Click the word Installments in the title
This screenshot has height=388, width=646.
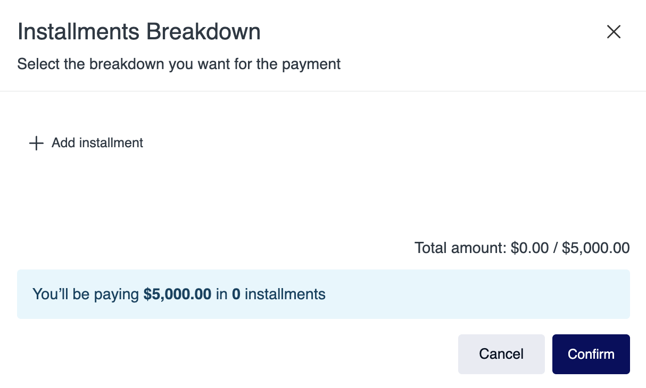[79, 32]
